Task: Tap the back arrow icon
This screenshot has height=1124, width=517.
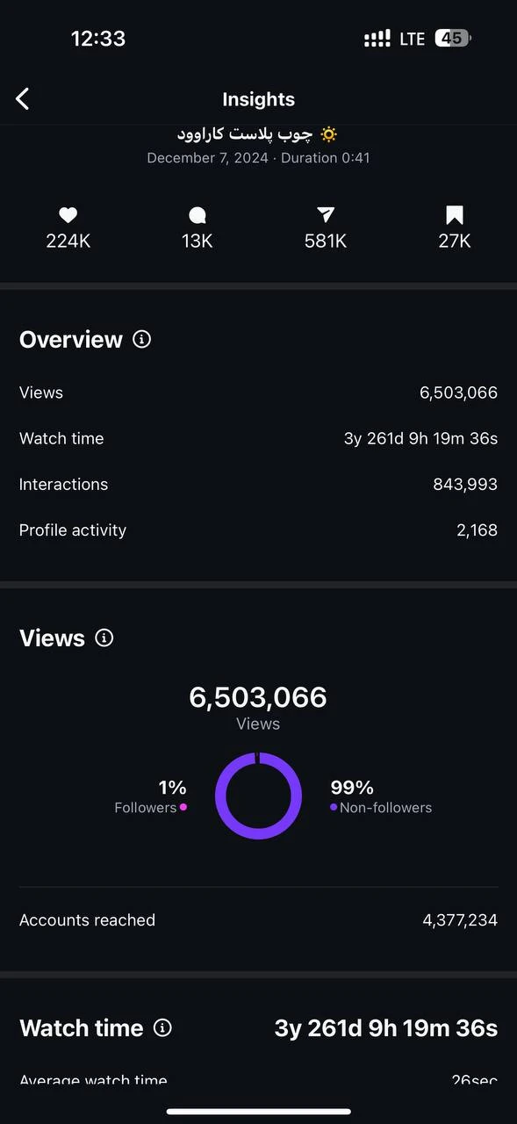Action: click(x=23, y=99)
